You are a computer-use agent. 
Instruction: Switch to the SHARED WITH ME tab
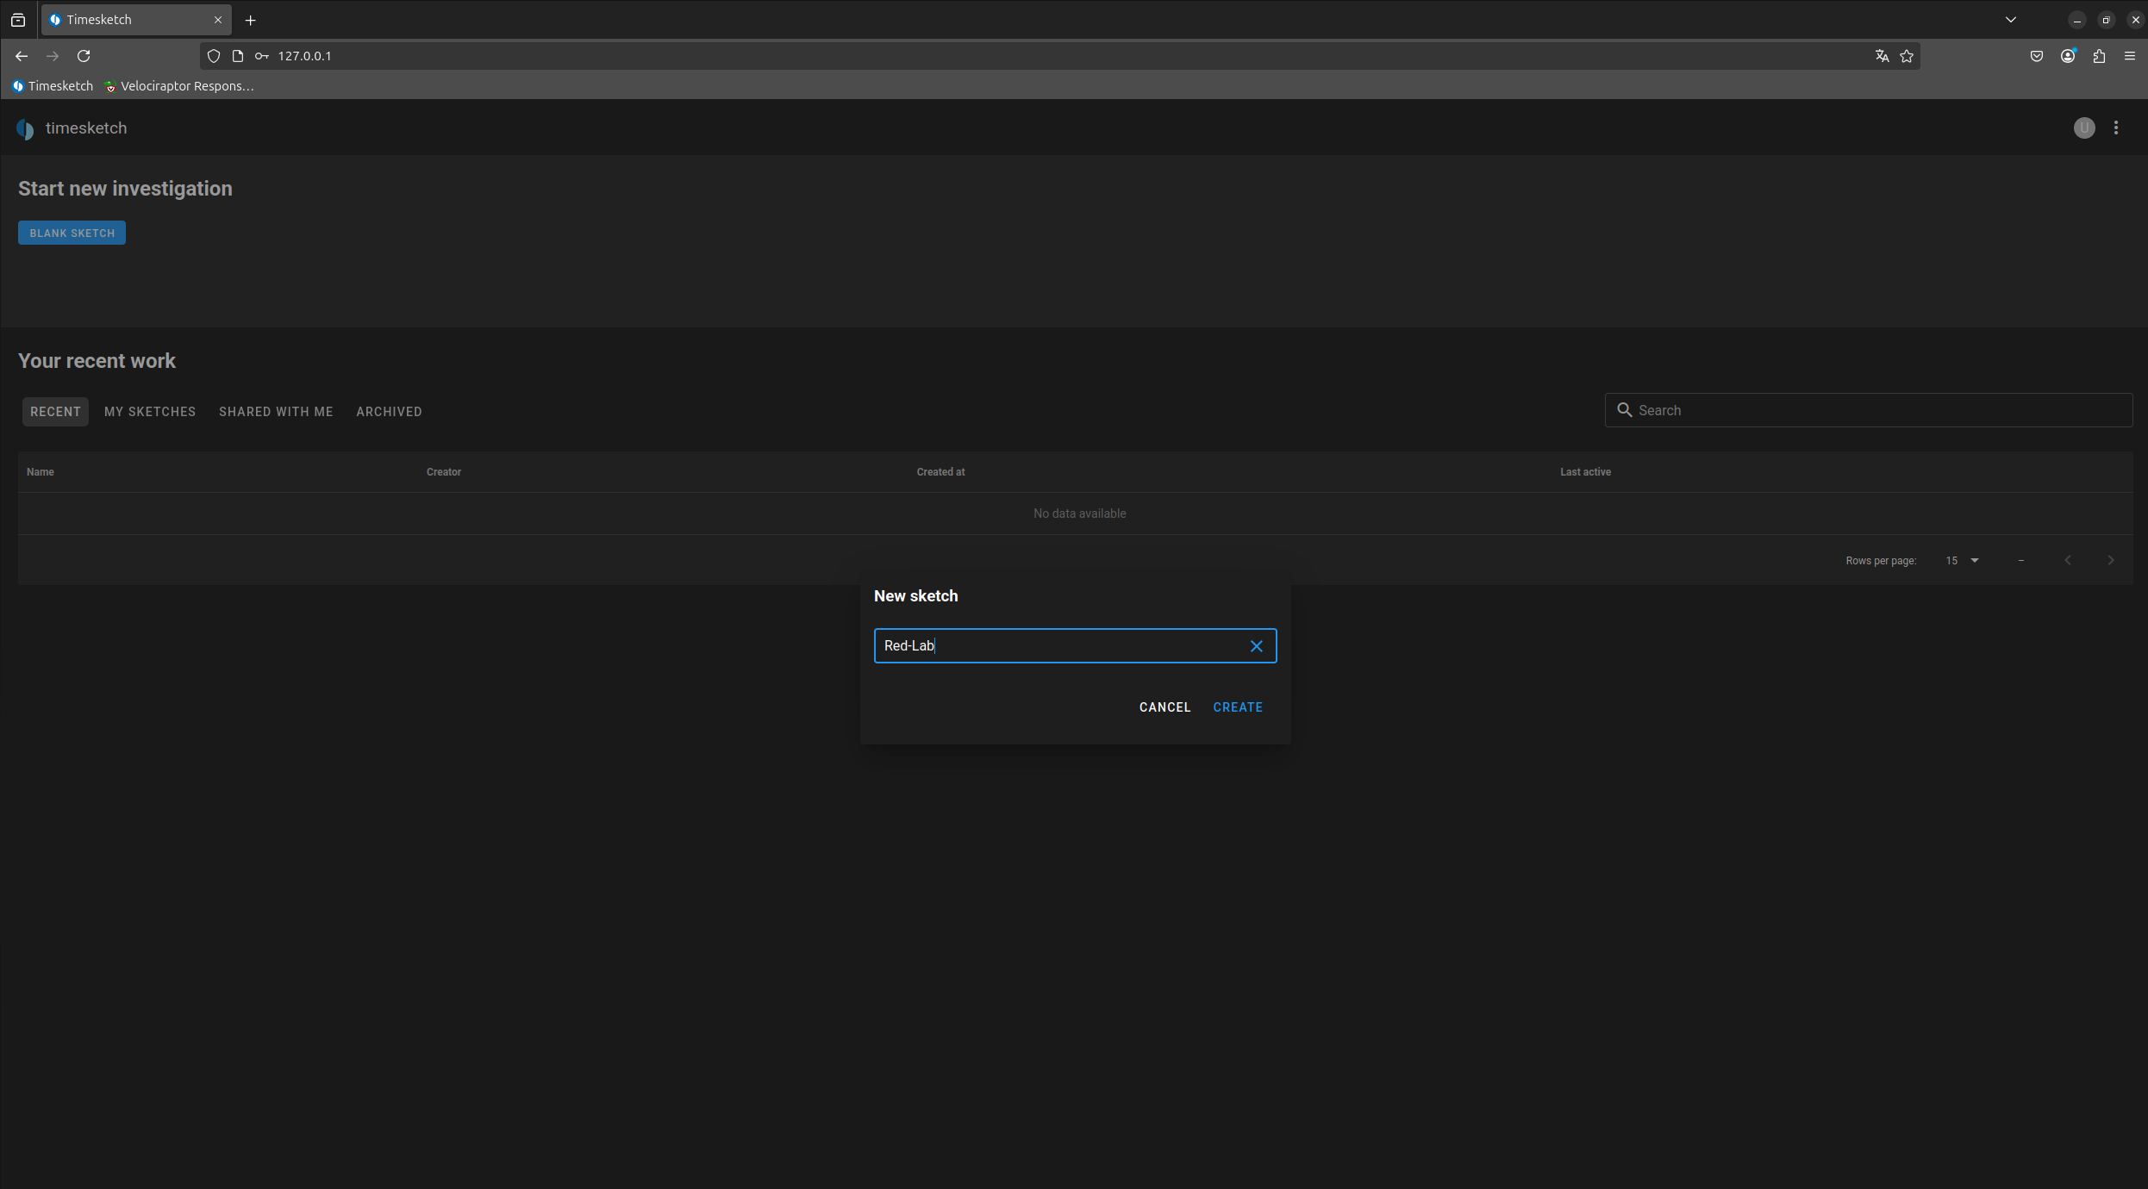click(x=276, y=412)
